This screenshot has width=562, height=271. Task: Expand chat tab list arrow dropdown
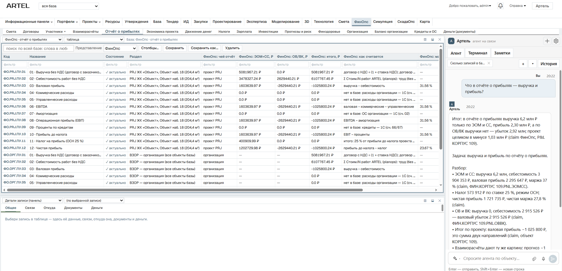tap(533, 64)
